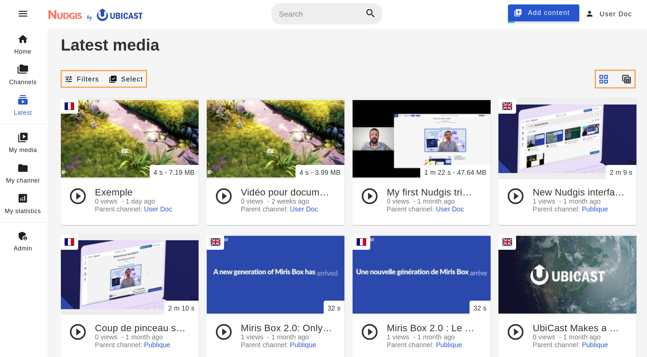Click New Nudgis interfa… title
Viewport: 647px width, 357px height.
coord(578,192)
